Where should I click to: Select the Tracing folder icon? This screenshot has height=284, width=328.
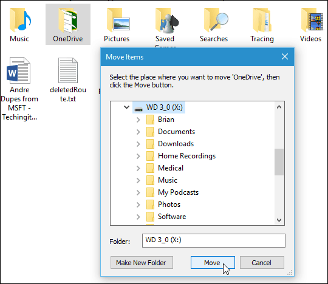(x=262, y=20)
